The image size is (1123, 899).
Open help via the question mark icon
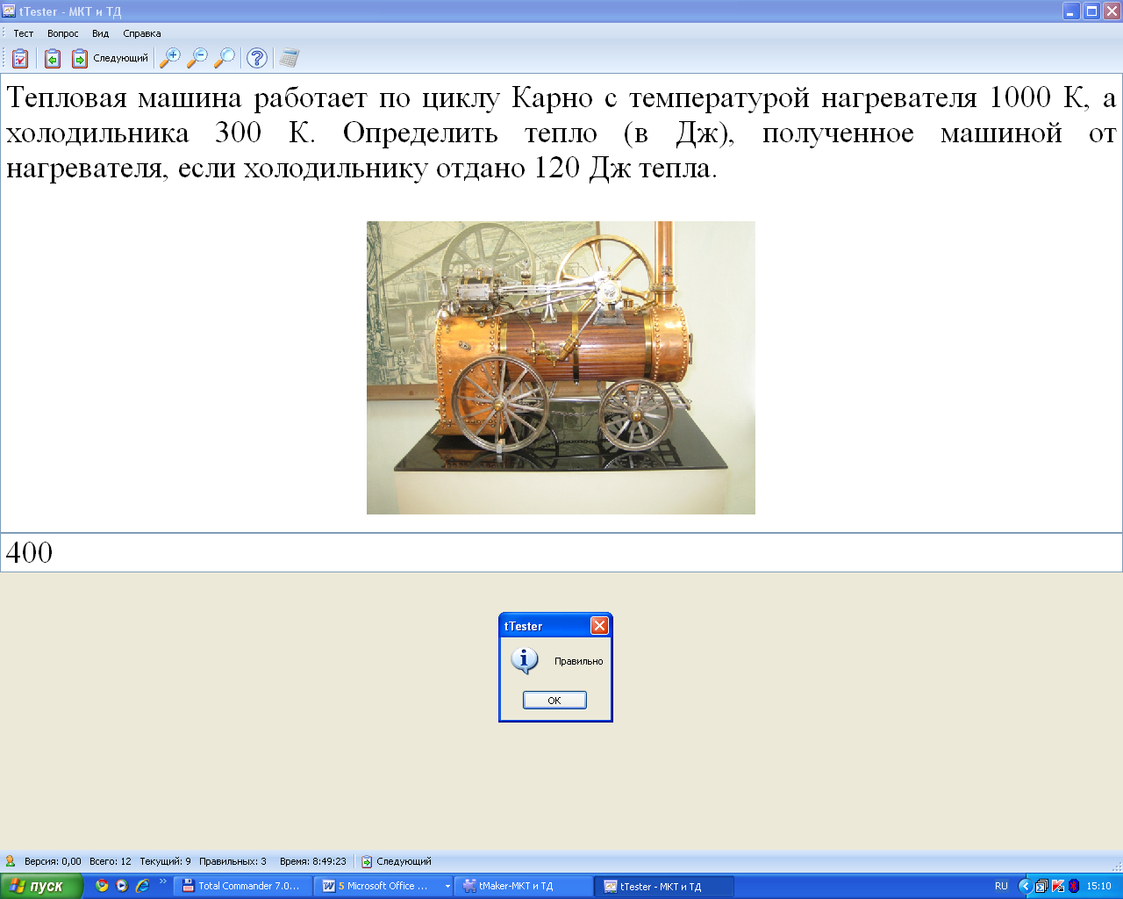[x=257, y=58]
